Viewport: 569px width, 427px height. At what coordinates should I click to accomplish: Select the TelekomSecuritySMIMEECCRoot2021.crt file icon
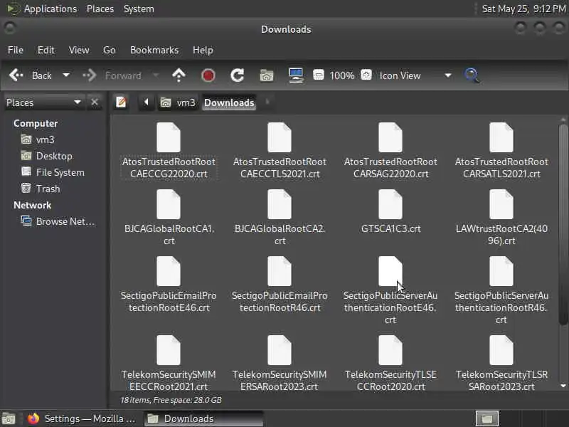pos(169,350)
